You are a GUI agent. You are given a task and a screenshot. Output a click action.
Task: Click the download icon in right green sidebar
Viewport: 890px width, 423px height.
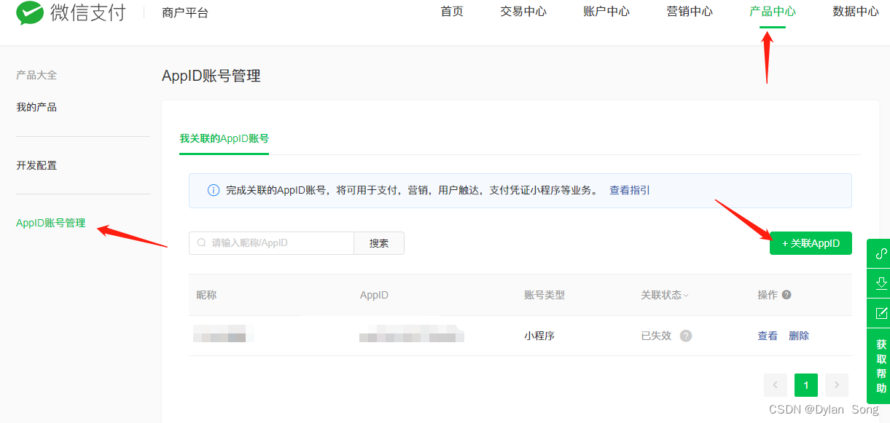(x=881, y=283)
